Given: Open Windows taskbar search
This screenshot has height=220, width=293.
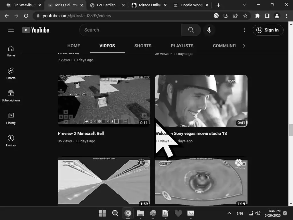Looking at the screenshot, I should pyautogui.click(x=115, y=213).
